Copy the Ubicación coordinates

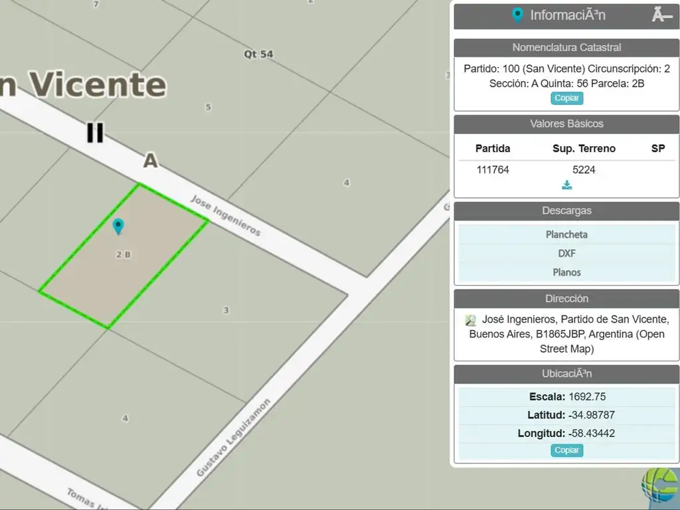click(566, 450)
